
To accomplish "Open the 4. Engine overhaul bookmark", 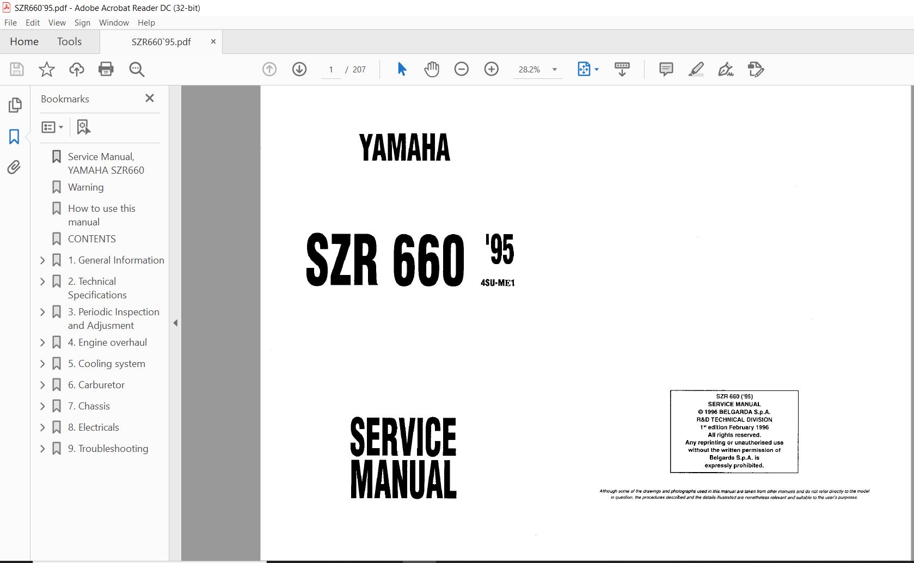I will [x=107, y=342].
